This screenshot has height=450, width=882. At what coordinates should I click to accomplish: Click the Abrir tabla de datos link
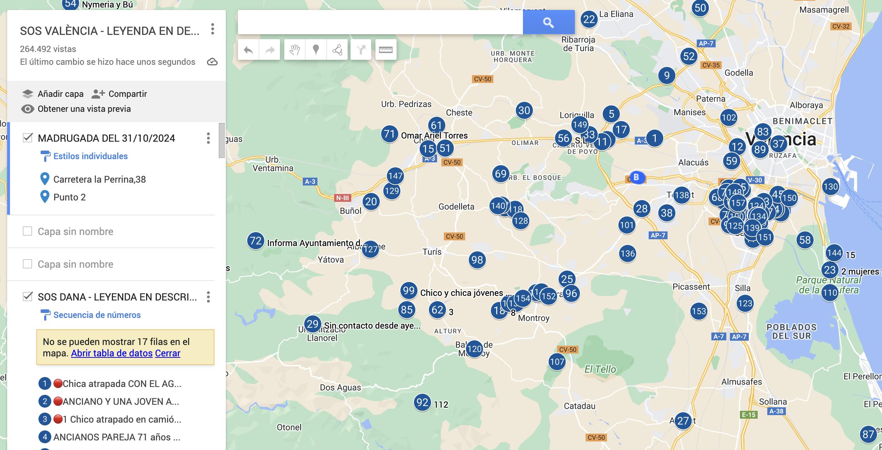(112, 353)
